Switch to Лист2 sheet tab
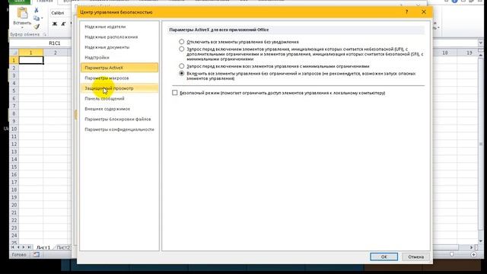This screenshot has width=487, height=274. [63, 247]
